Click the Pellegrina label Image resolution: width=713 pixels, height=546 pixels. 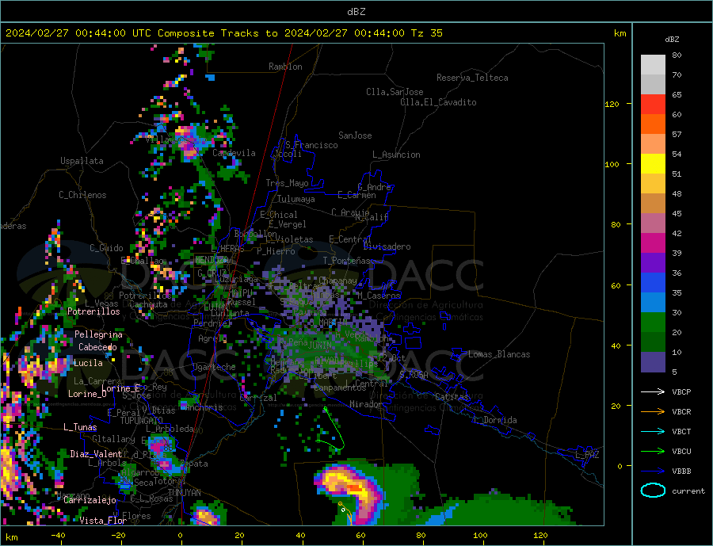(x=99, y=334)
